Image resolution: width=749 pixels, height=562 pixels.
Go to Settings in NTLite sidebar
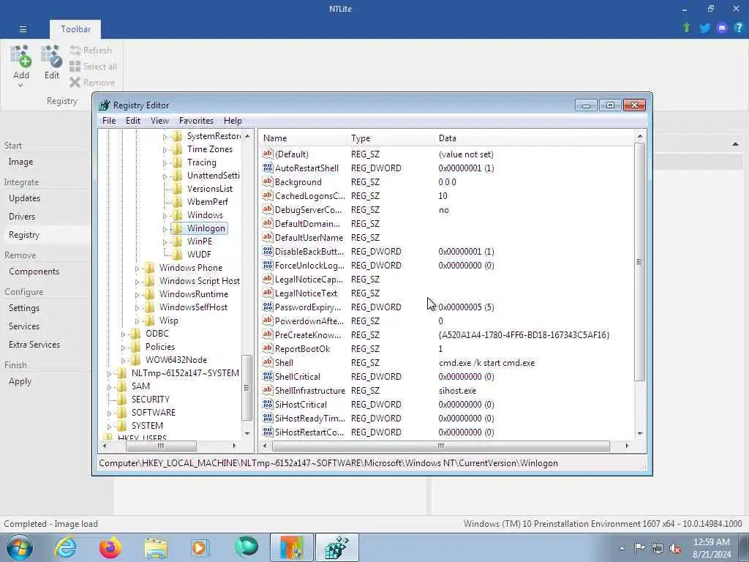click(x=24, y=308)
